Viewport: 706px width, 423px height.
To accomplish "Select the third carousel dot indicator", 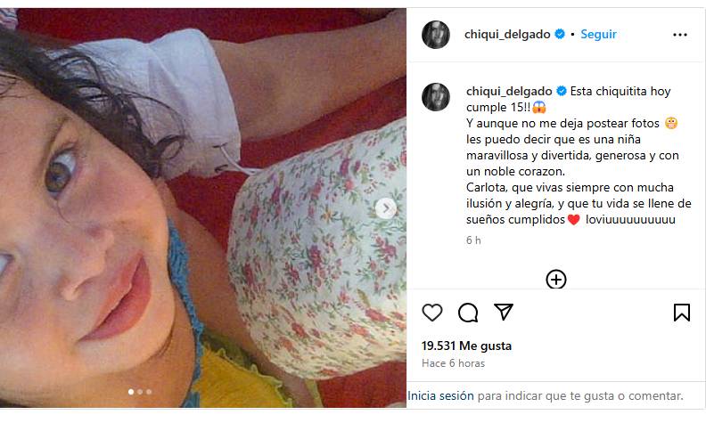I will (149, 392).
